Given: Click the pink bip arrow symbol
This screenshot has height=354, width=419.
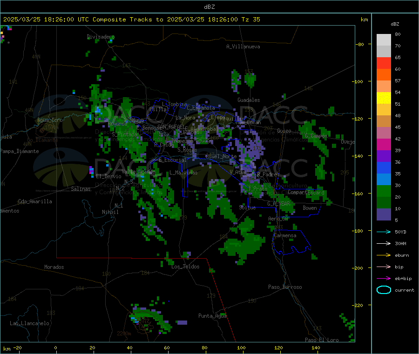Looking at the screenshot, I should tap(384, 267).
